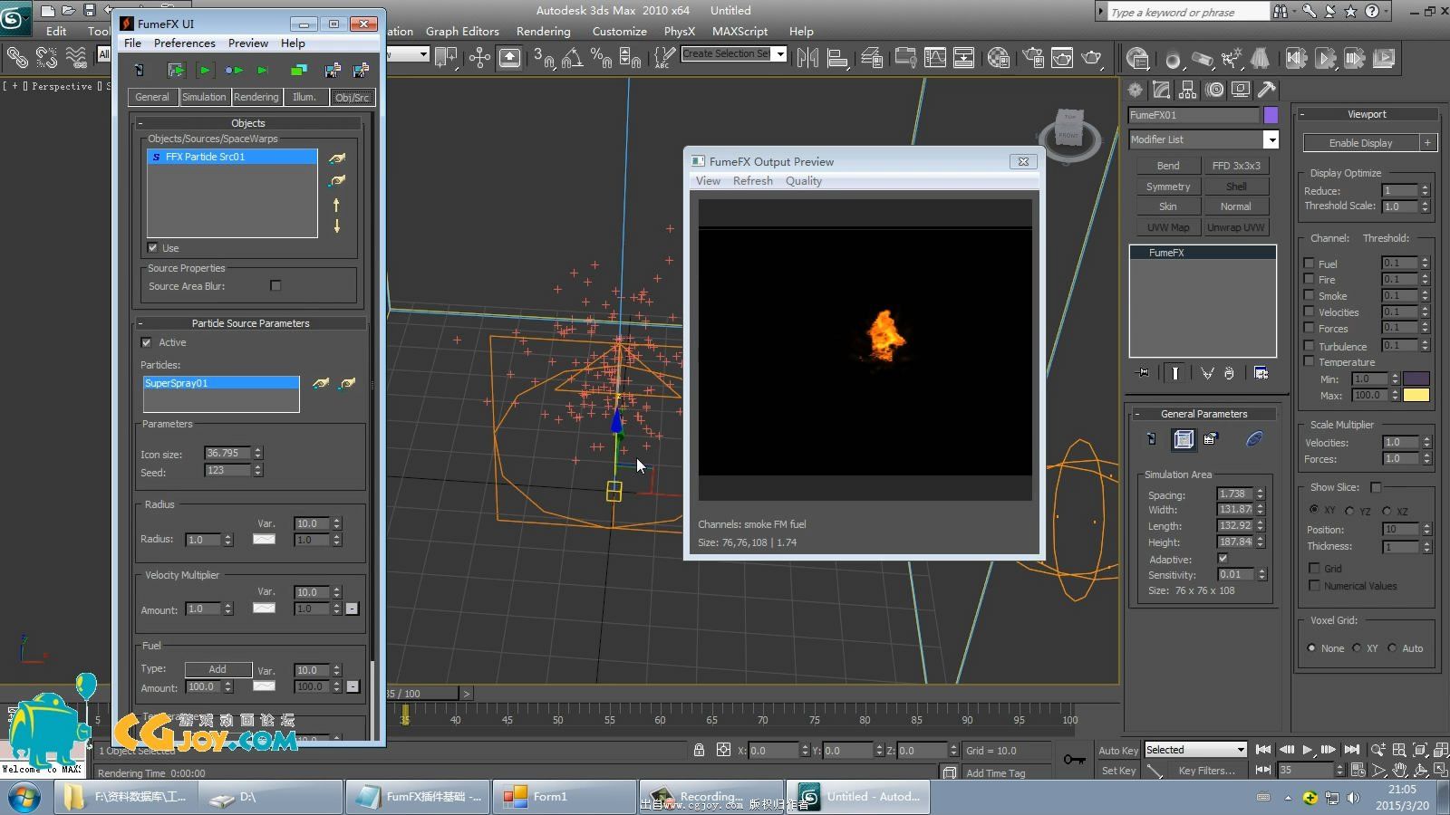Open the Quality menu in Output Preview
1450x815 pixels.
click(x=803, y=180)
